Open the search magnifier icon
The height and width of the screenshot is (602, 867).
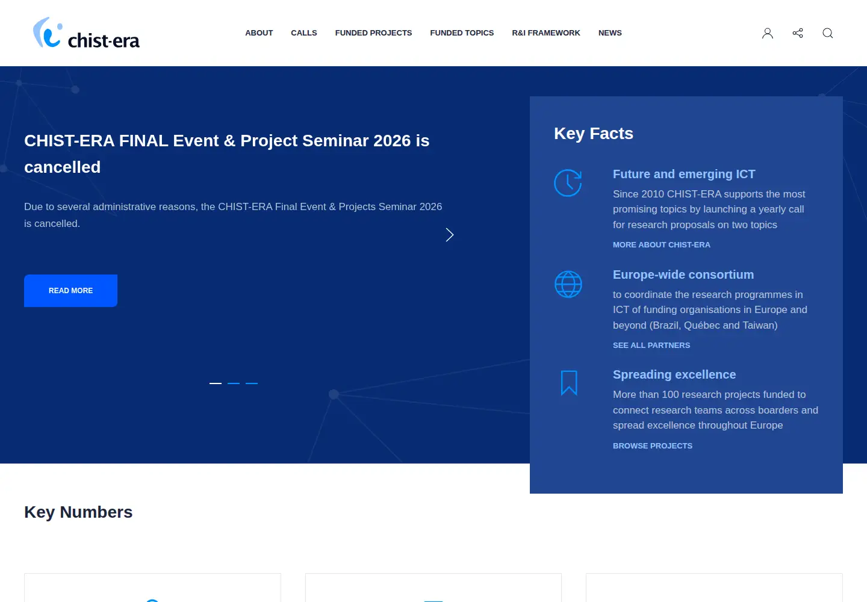(828, 33)
